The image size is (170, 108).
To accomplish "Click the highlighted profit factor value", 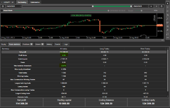I will [x=64, y=55].
